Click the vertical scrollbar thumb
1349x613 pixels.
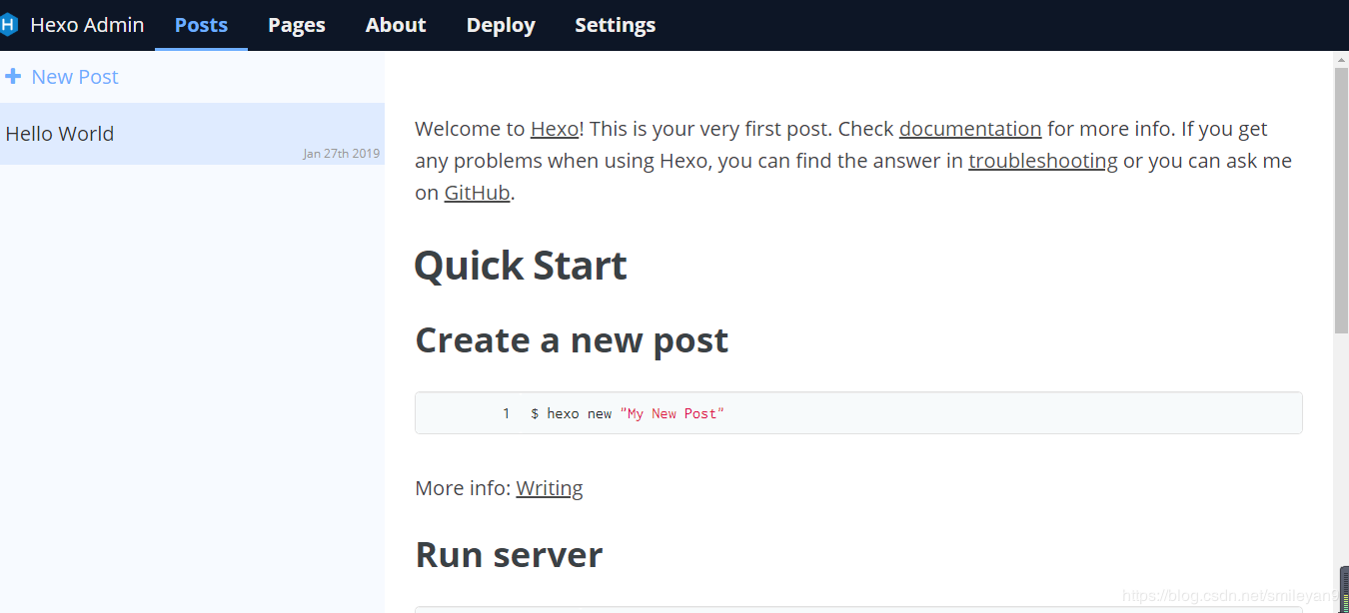point(1341,200)
